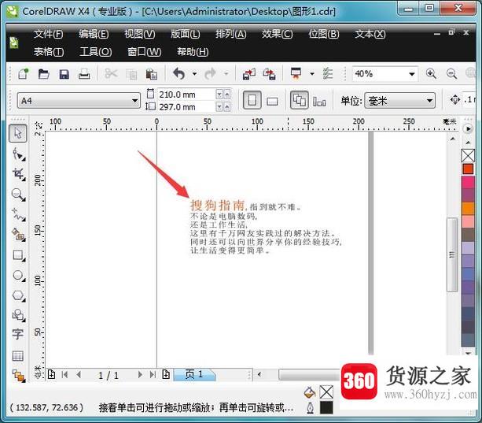Screen dimensions: 482x423
Task: Open the 表格(T) menu
Action: pyautogui.click(x=49, y=52)
